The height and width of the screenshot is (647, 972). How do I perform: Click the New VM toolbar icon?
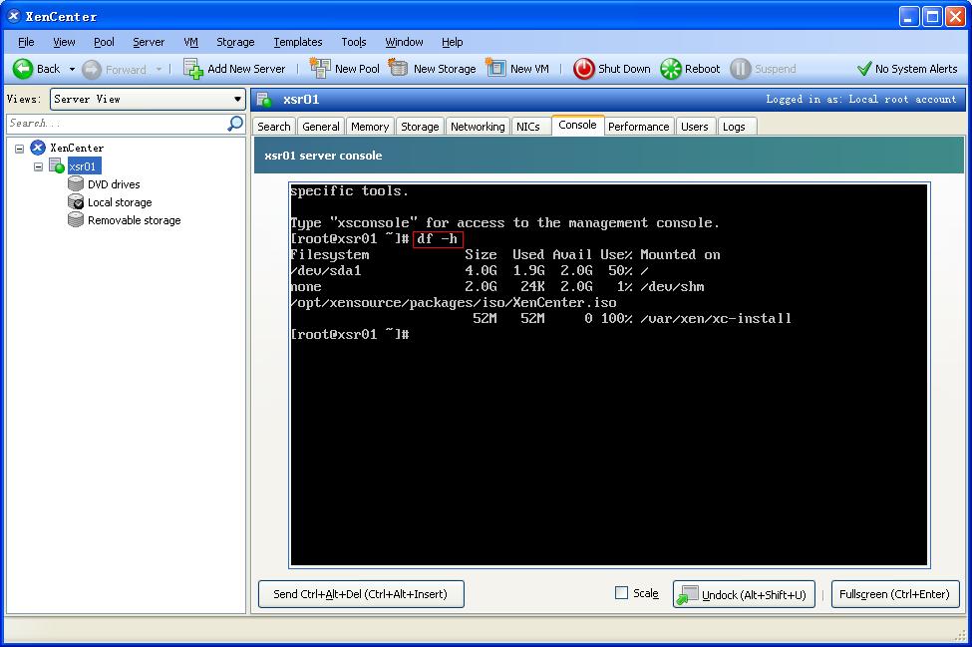(495, 68)
